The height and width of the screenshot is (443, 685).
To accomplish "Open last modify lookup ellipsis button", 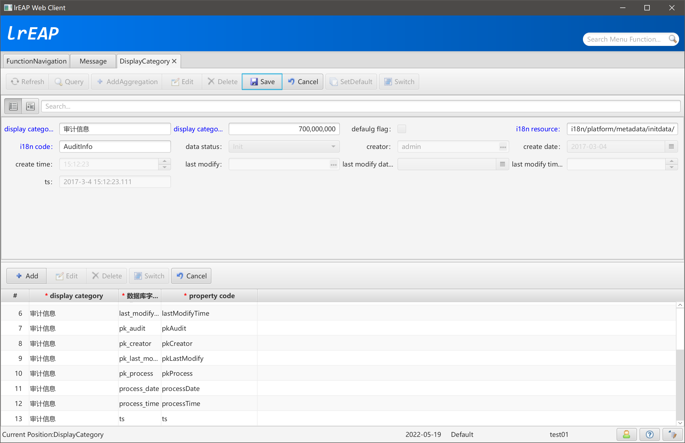I will coord(333,164).
